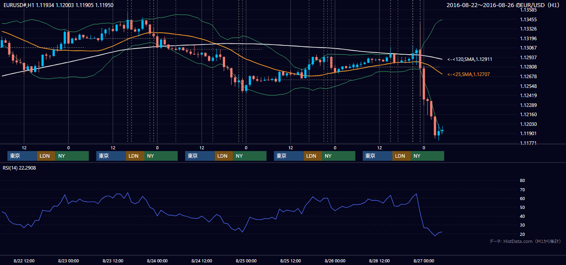This screenshot has width=566, height=265.
Task: Click price axis label 1.11901
Action: click(528, 133)
